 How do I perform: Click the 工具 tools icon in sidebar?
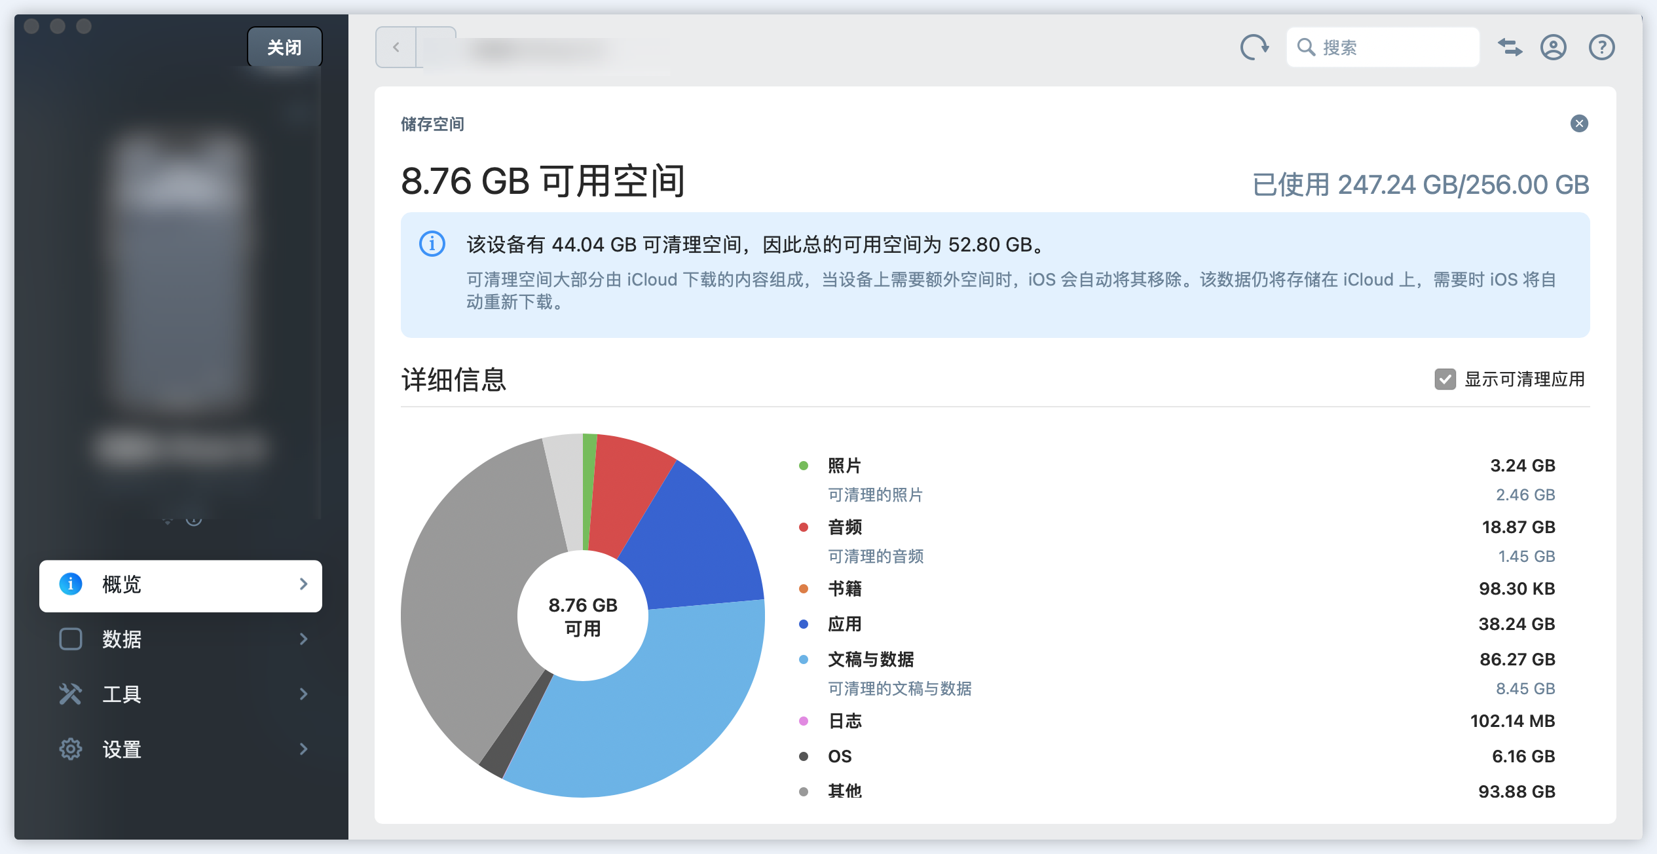click(x=71, y=694)
